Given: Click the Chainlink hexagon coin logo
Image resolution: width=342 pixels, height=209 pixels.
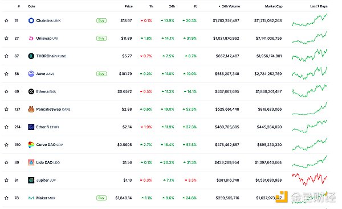Looking at the screenshot, I should (x=31, y=20).
